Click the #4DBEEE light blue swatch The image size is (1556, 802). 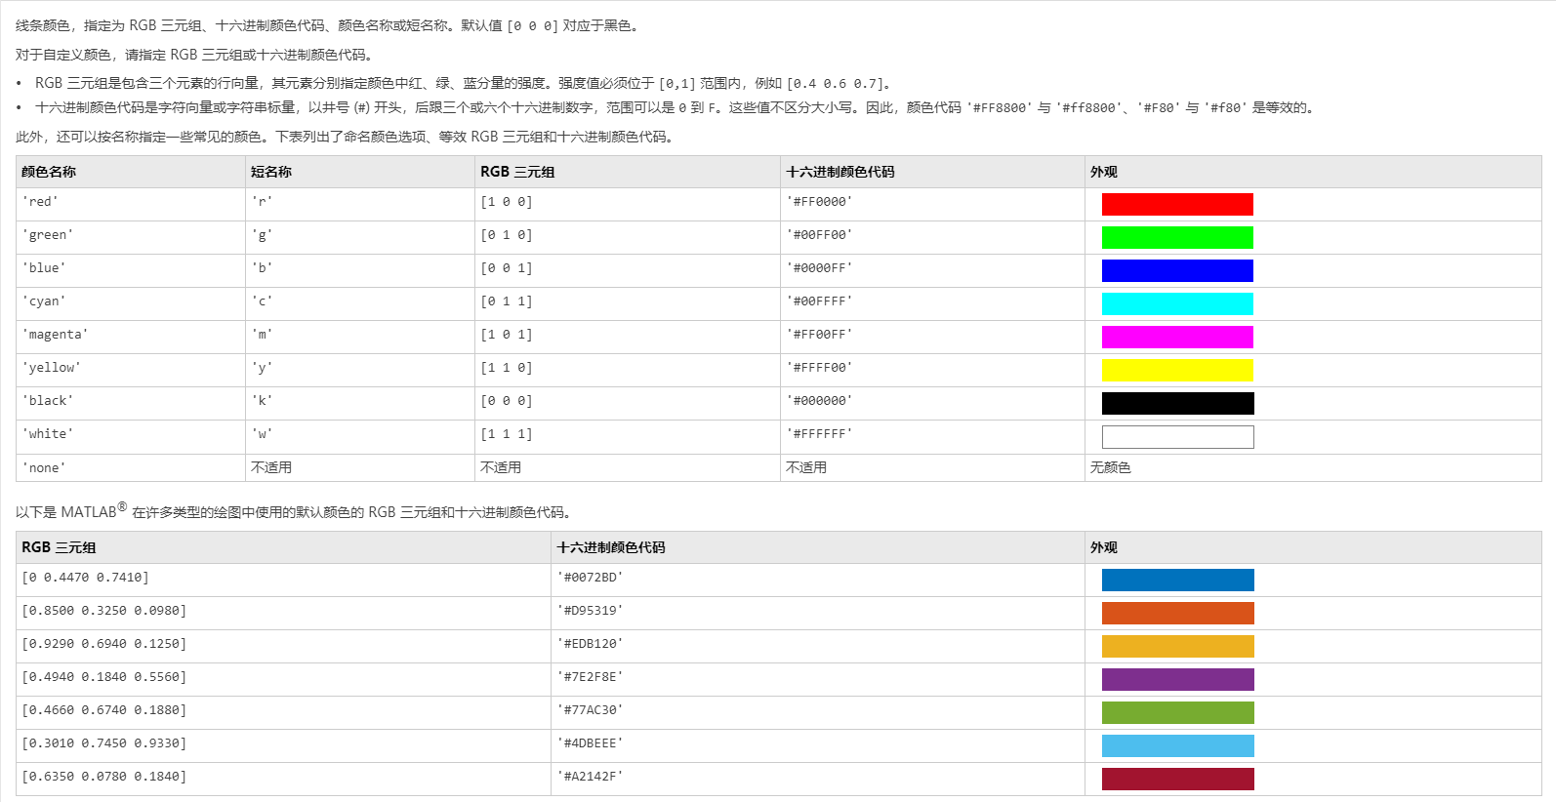coord(1177,745)
